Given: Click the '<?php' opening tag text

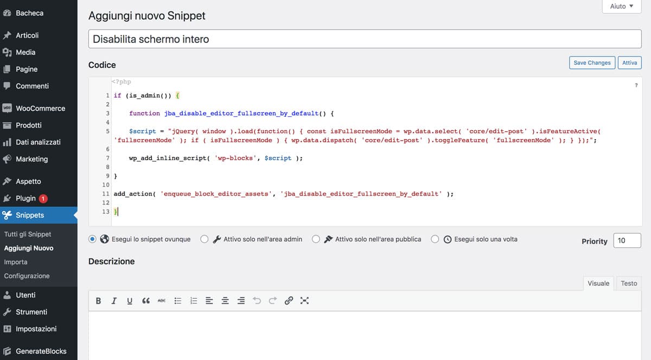Looking at the screenshot, I should click(x=121, y=82).
